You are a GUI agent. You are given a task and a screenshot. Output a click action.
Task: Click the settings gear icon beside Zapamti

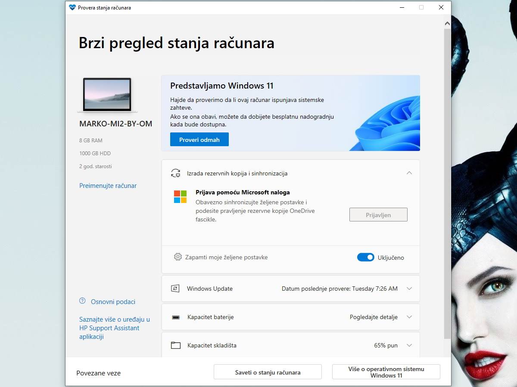pos(178,257)
